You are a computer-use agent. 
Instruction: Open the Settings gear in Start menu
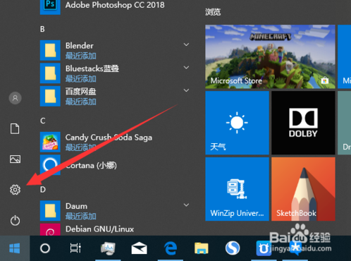click(x=15, y=190)
